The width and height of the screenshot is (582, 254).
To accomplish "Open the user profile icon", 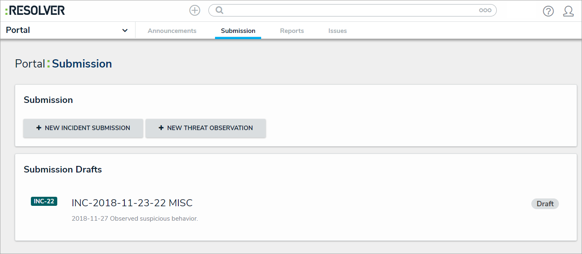I will click(568, 11).
